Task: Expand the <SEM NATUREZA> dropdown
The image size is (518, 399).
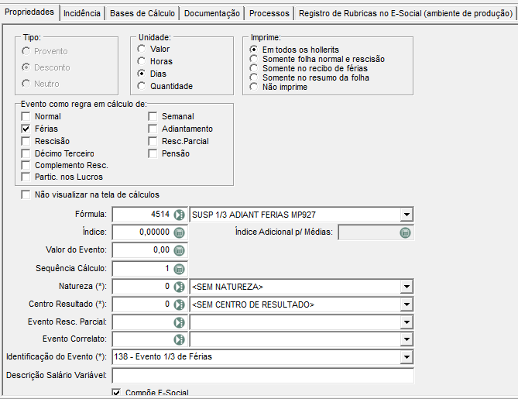Action: (407, 287)
